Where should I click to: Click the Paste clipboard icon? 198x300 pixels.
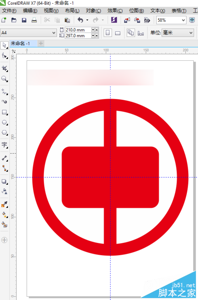click(x=67, y=20)
